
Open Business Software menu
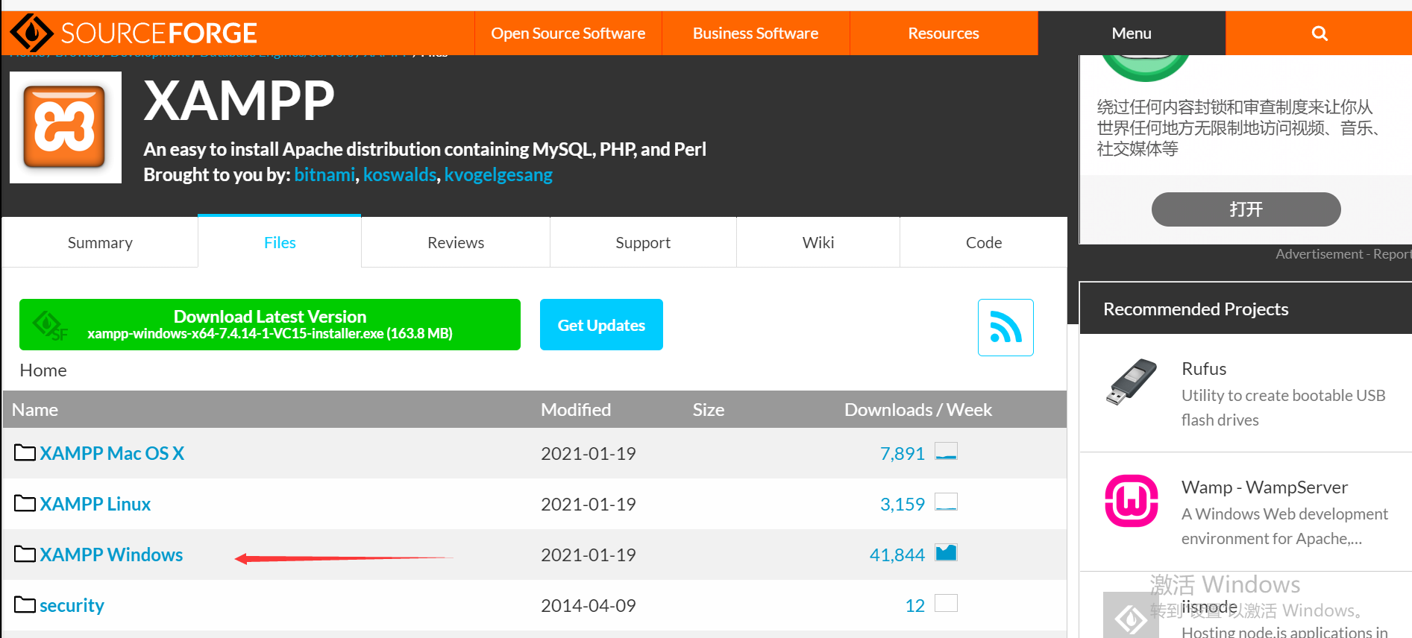coord(756,34)
